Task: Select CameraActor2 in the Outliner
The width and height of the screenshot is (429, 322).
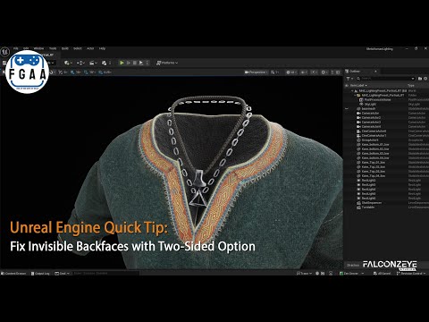Action: tap(371, 117)
